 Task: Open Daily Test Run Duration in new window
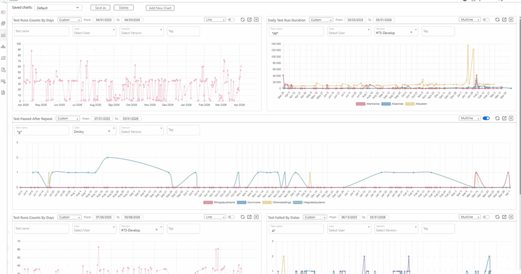pos(504,20)
